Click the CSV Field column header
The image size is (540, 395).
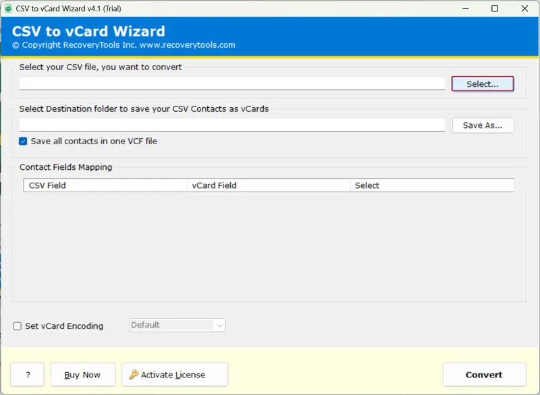[x=105, y=185]
